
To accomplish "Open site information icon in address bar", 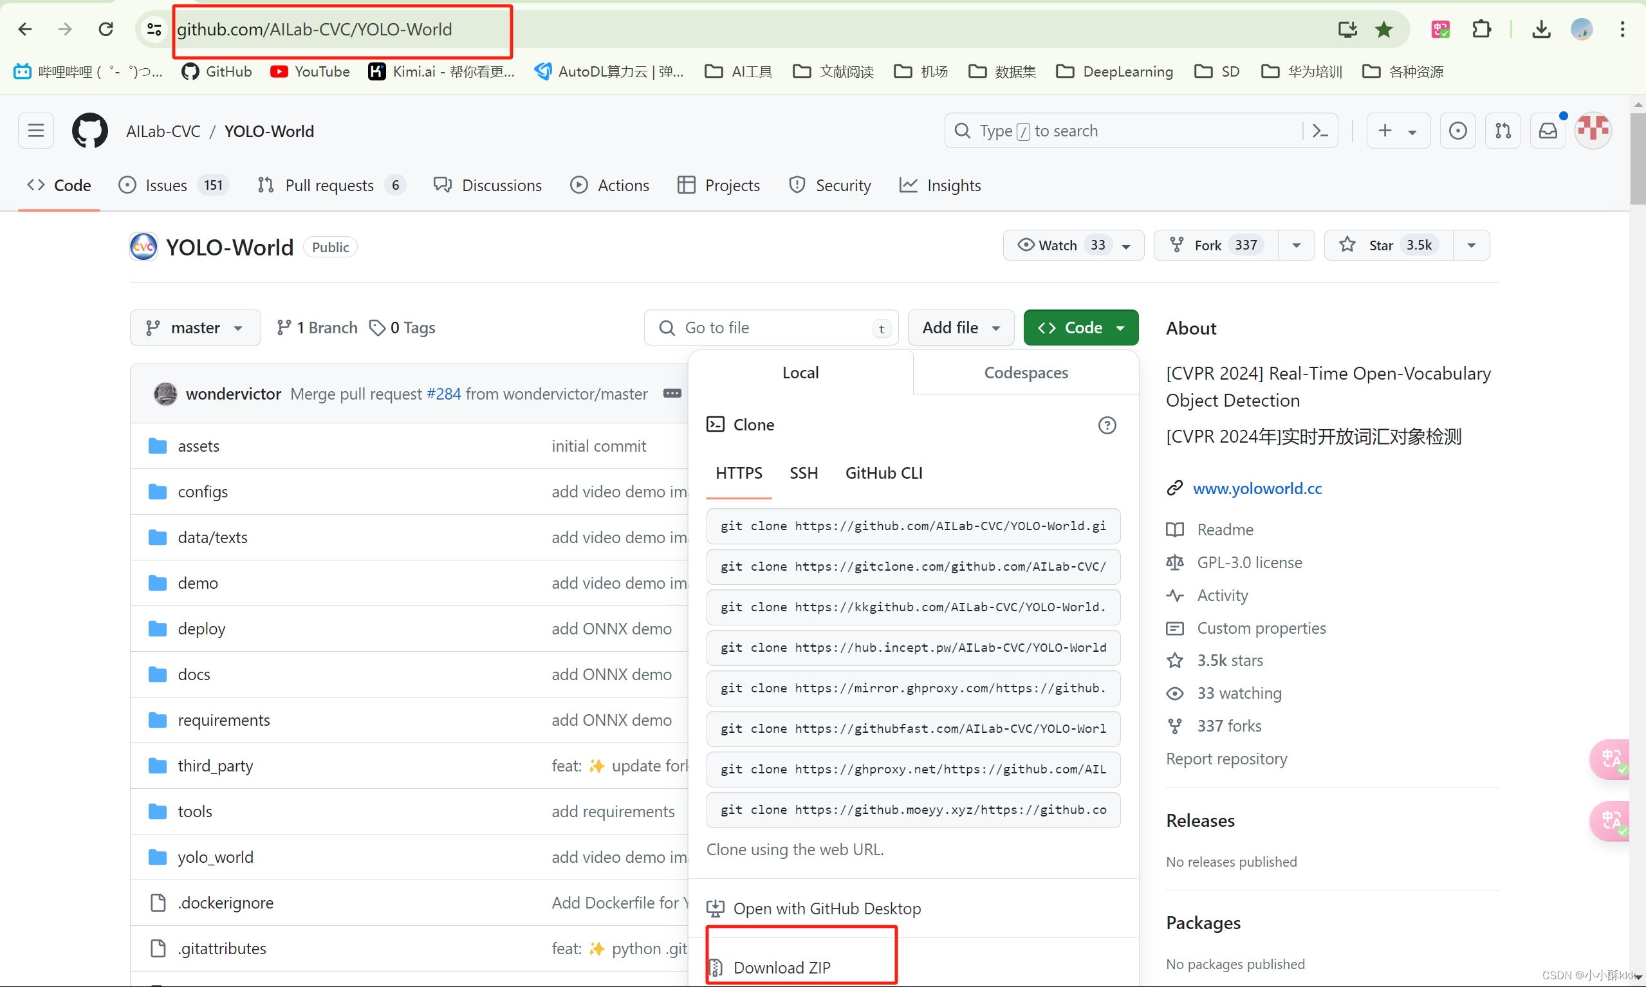I will [154, 29].
